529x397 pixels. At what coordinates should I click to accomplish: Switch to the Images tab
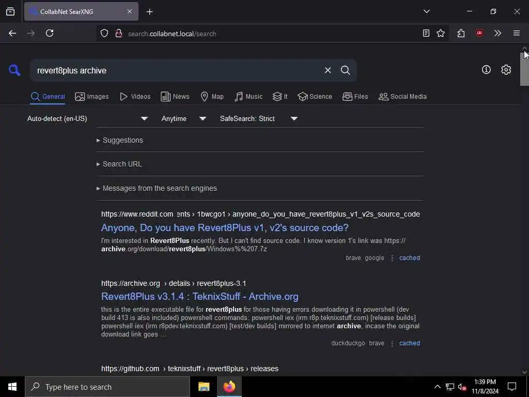pos(92,97)
